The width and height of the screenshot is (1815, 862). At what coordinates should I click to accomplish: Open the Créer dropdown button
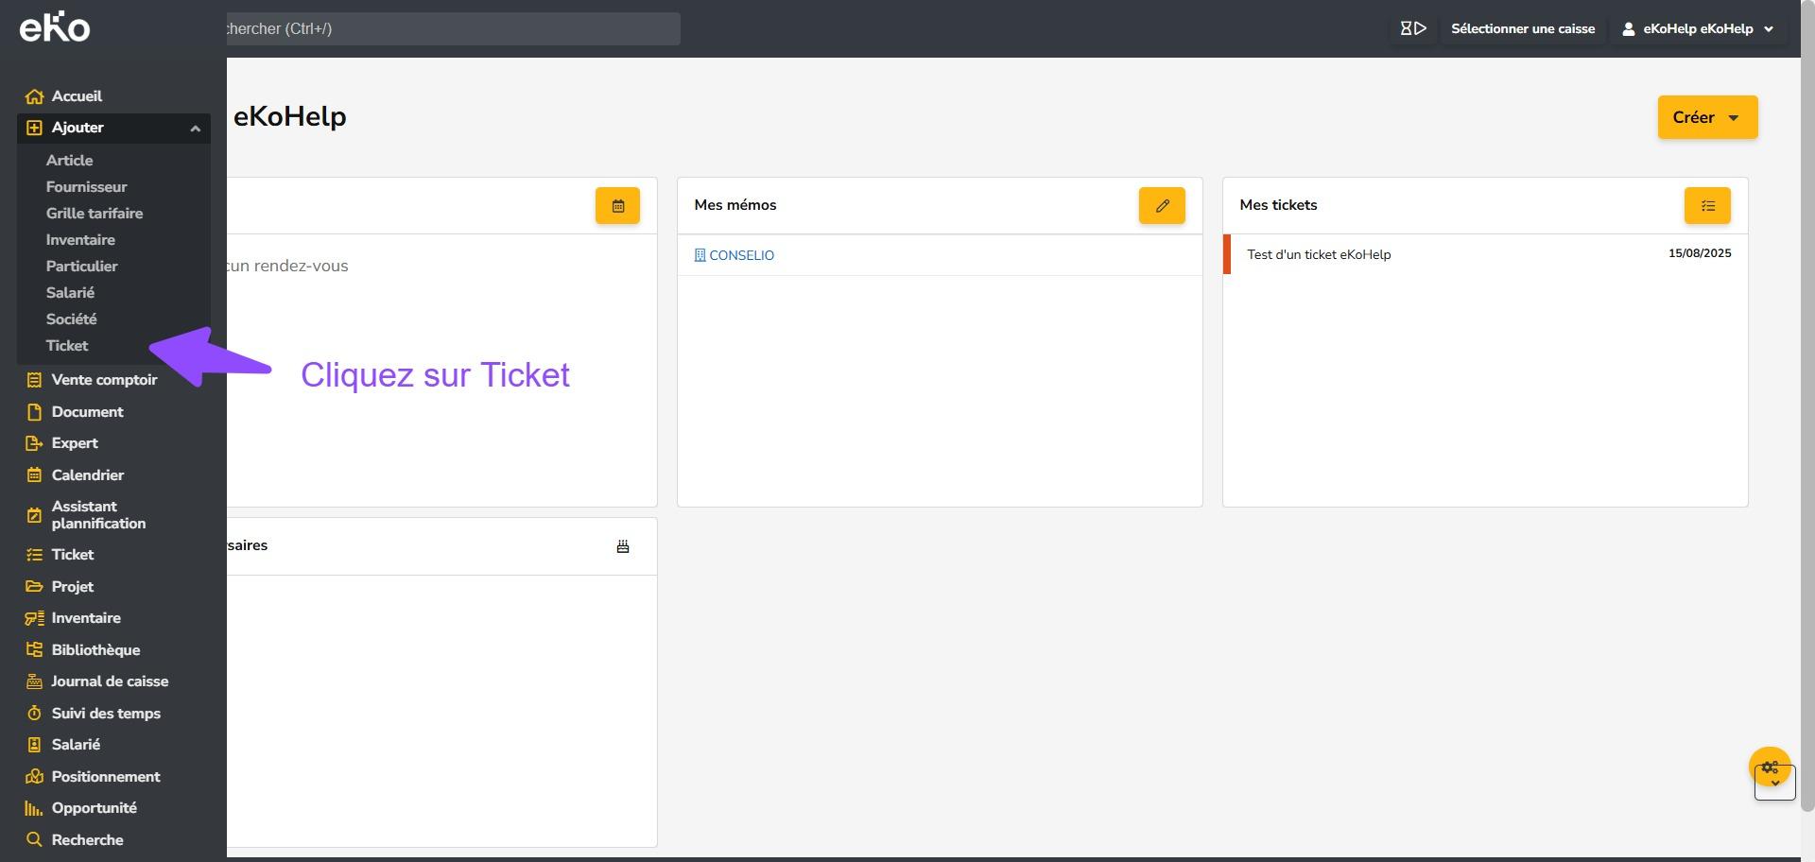1707,117
